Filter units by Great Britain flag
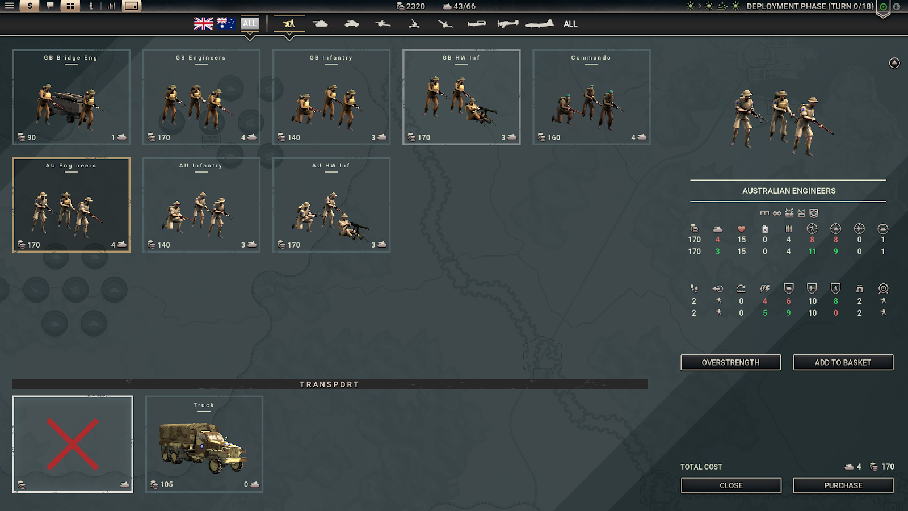Image resolution: width=908 pixels, height=511 pixels. (x=203, y=23)
